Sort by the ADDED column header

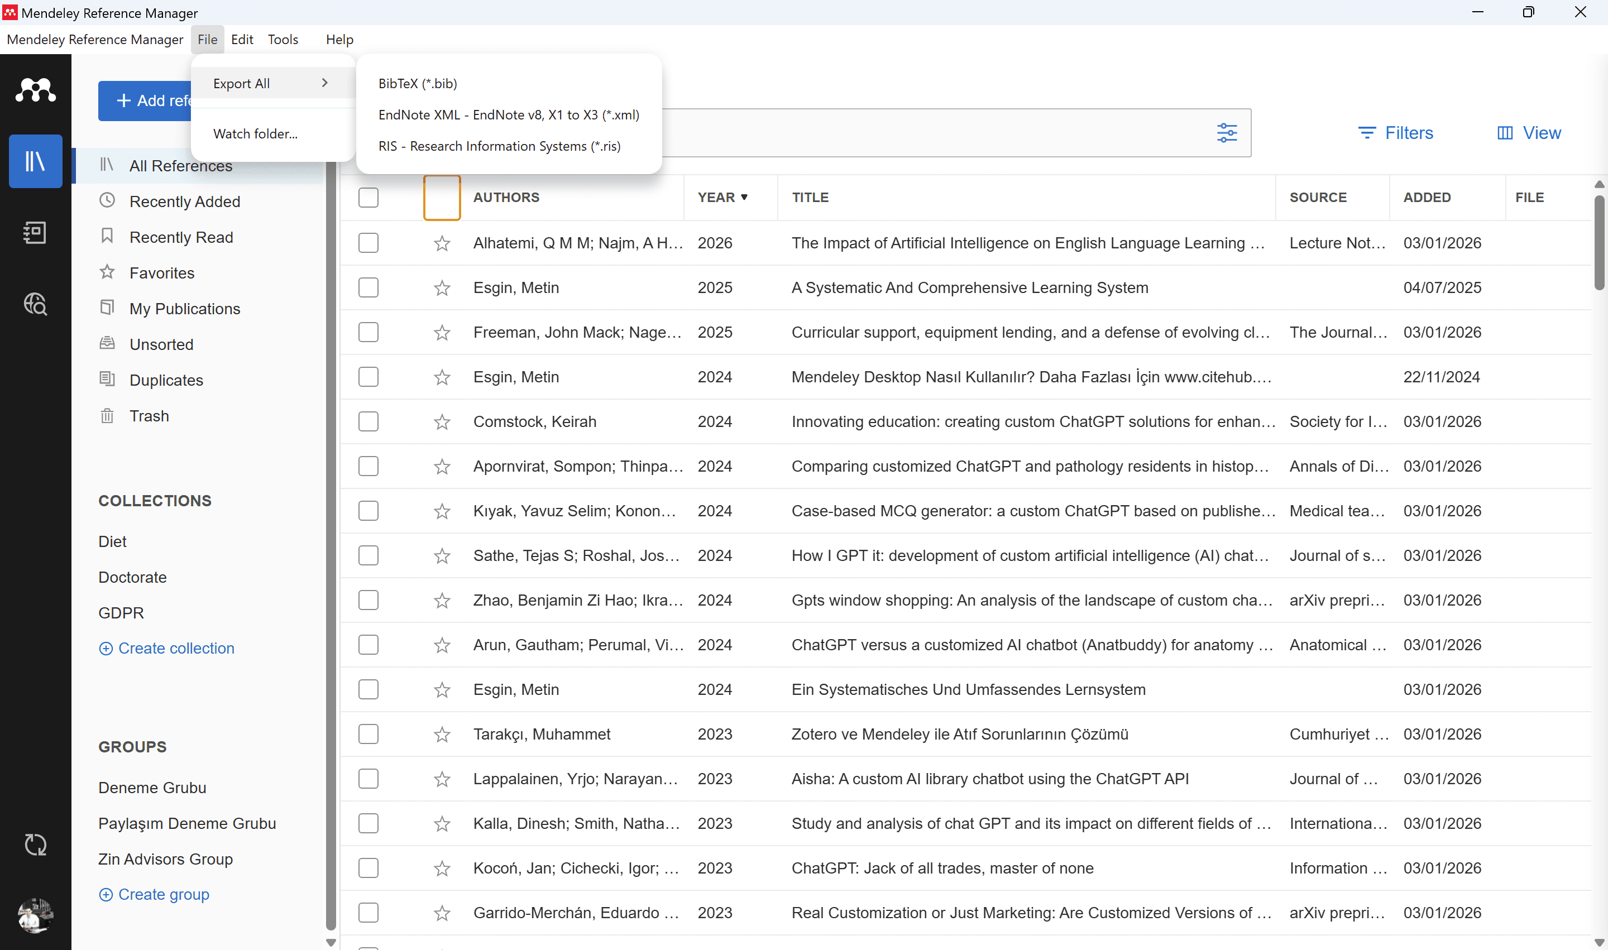[1427, 197]
